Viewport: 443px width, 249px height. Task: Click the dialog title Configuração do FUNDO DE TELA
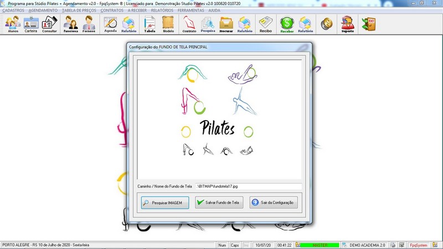click(x=168, y=47)
